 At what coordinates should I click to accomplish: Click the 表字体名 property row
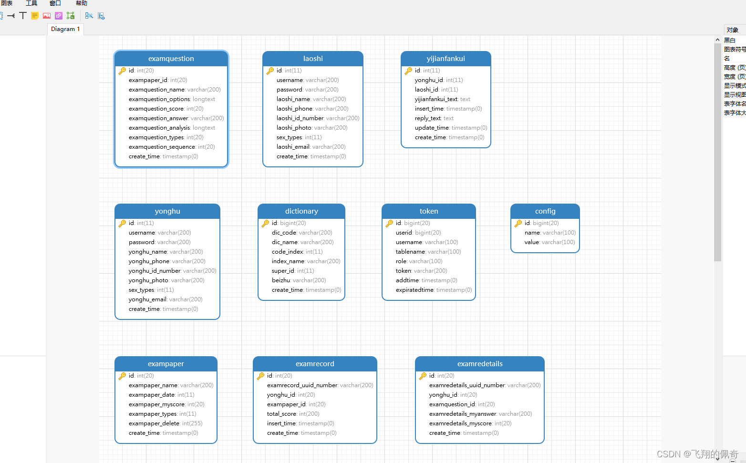click(735, 104)
